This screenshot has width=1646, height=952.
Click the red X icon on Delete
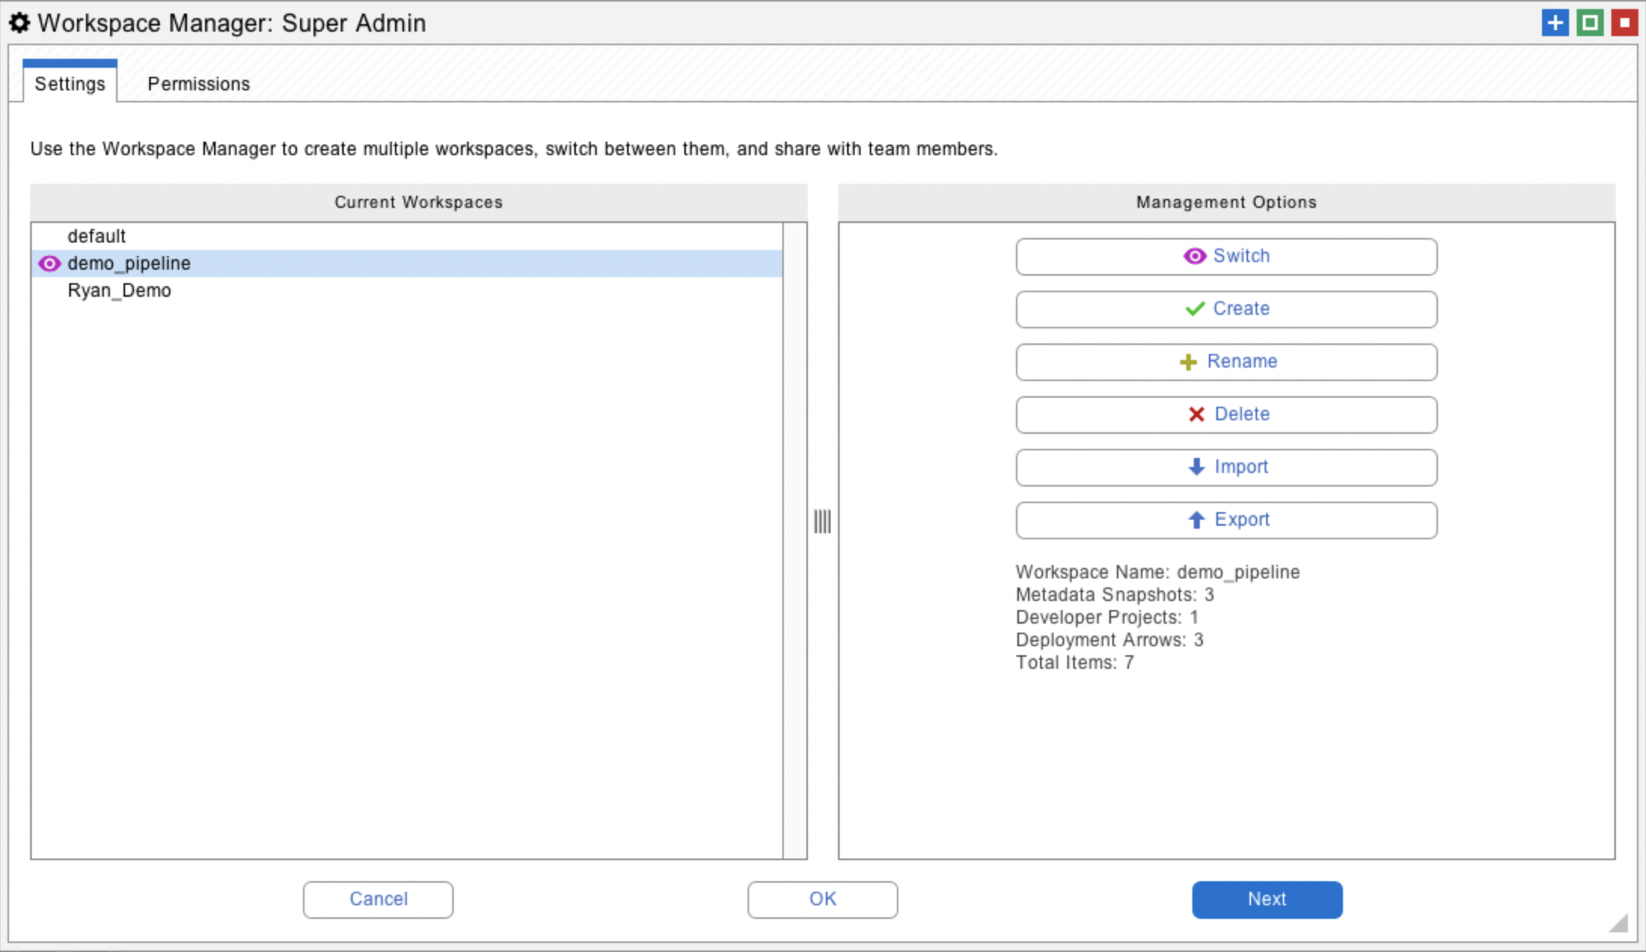coord(1196,414)
